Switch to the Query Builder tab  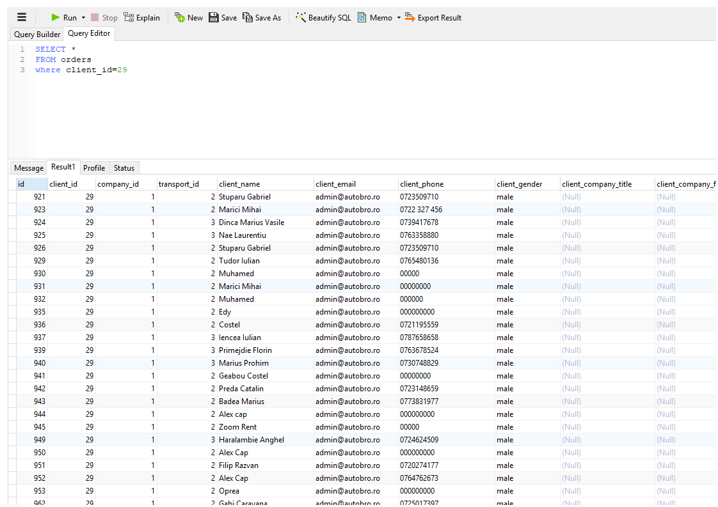pos(37,35)
